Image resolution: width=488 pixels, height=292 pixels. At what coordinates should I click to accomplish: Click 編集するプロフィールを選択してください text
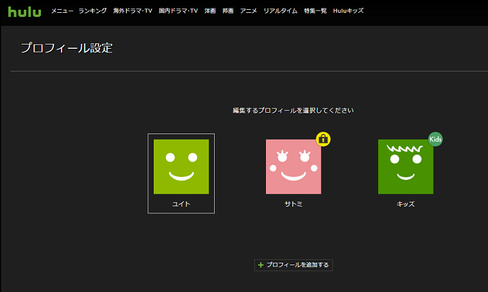[293, 110]
